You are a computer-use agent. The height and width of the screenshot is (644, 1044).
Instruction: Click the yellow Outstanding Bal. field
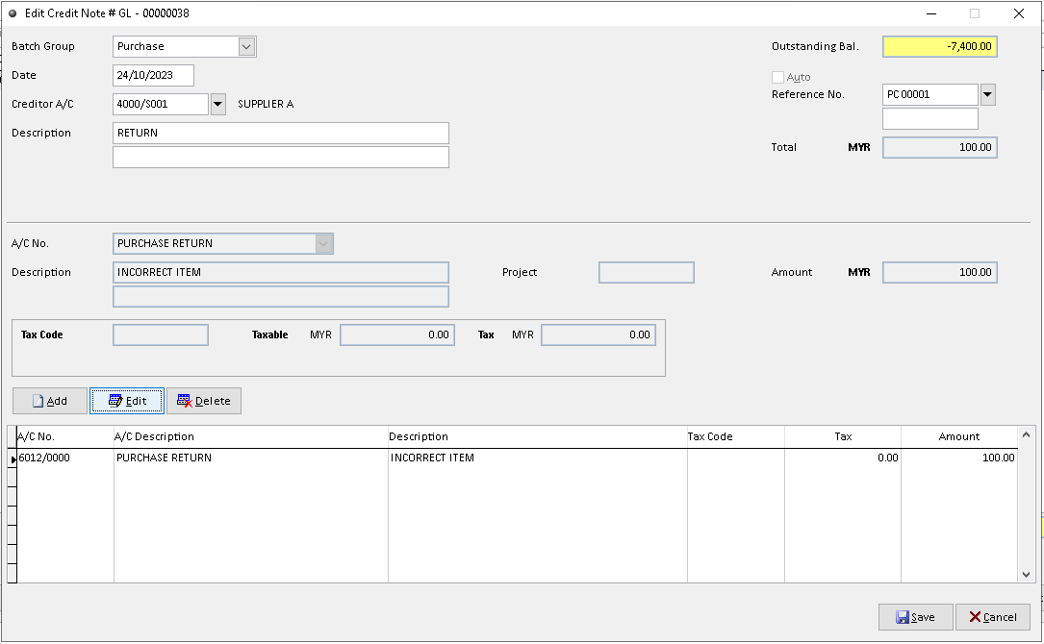(x=939, y=46)
